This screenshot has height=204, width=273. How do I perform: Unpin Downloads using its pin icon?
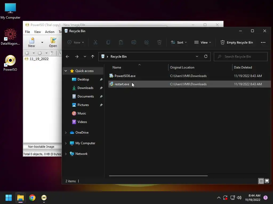pos(101,88)
